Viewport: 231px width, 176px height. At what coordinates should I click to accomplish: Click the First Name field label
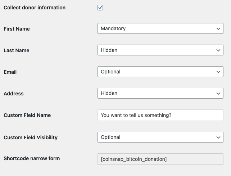(17, 29)
